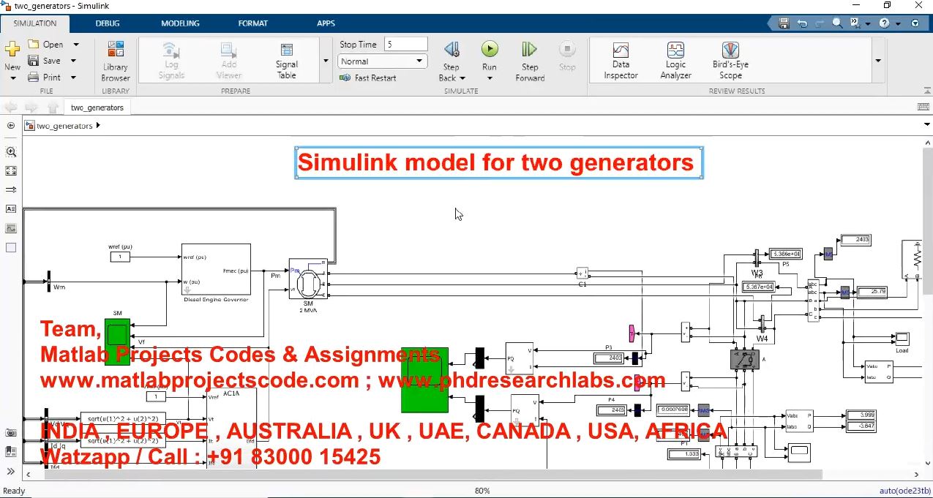Switch to the FORMAT tab

(x=253, y=23)
